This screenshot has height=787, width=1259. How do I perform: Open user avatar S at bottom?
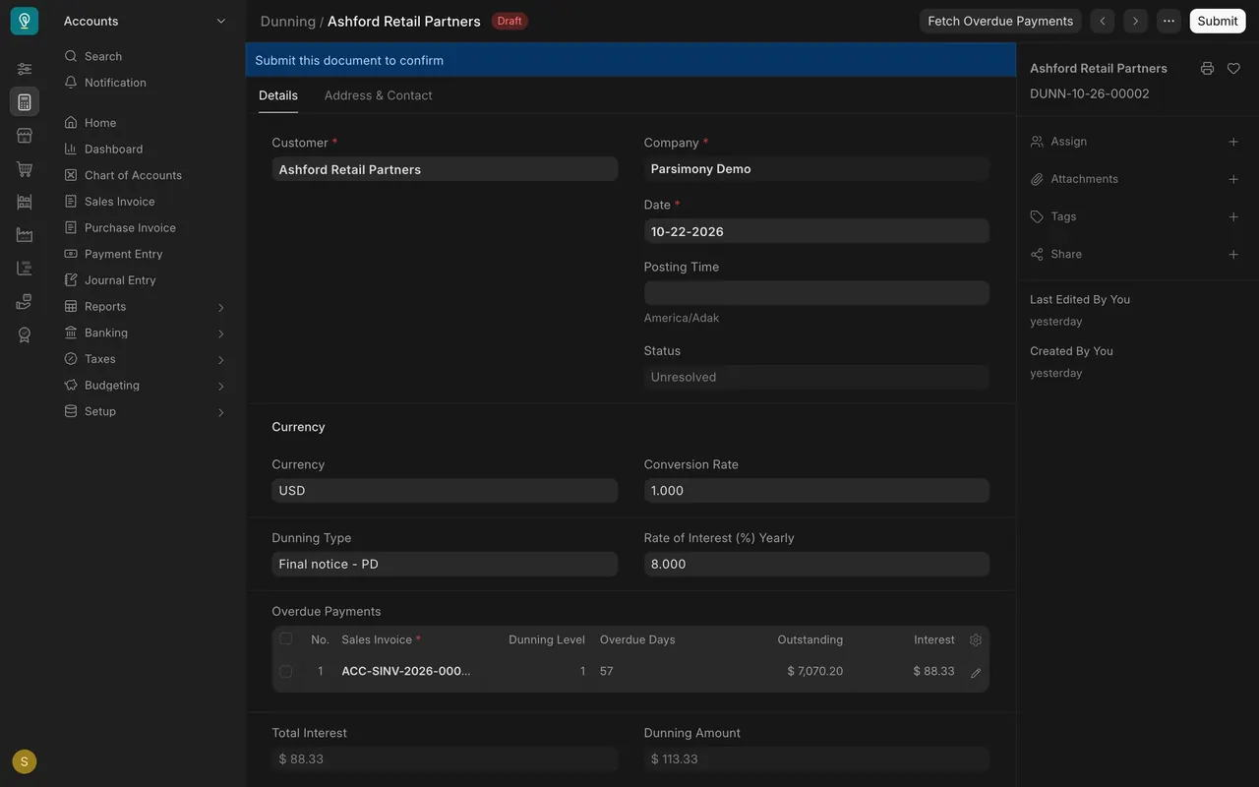click(x=25, y=761)
